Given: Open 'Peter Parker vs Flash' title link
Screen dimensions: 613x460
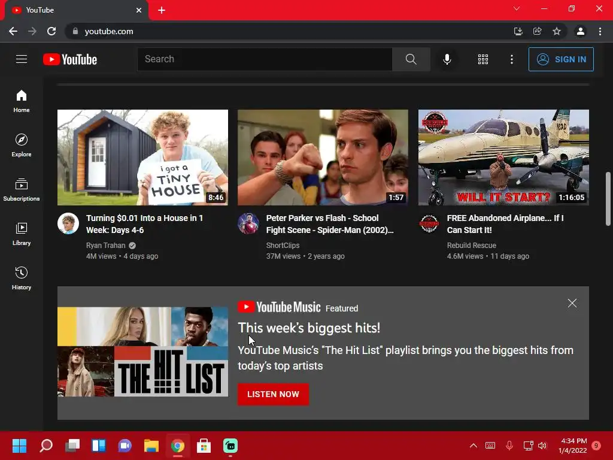Looking at the screenshot, I should click(x=330, y=224).
